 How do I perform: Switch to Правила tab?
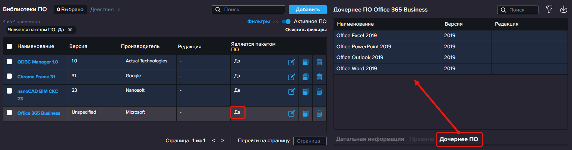421,139
